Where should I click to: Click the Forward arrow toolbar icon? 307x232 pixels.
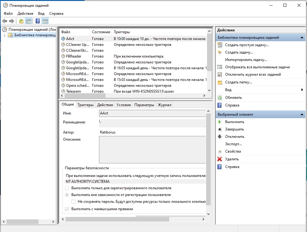tap(12, 21)
